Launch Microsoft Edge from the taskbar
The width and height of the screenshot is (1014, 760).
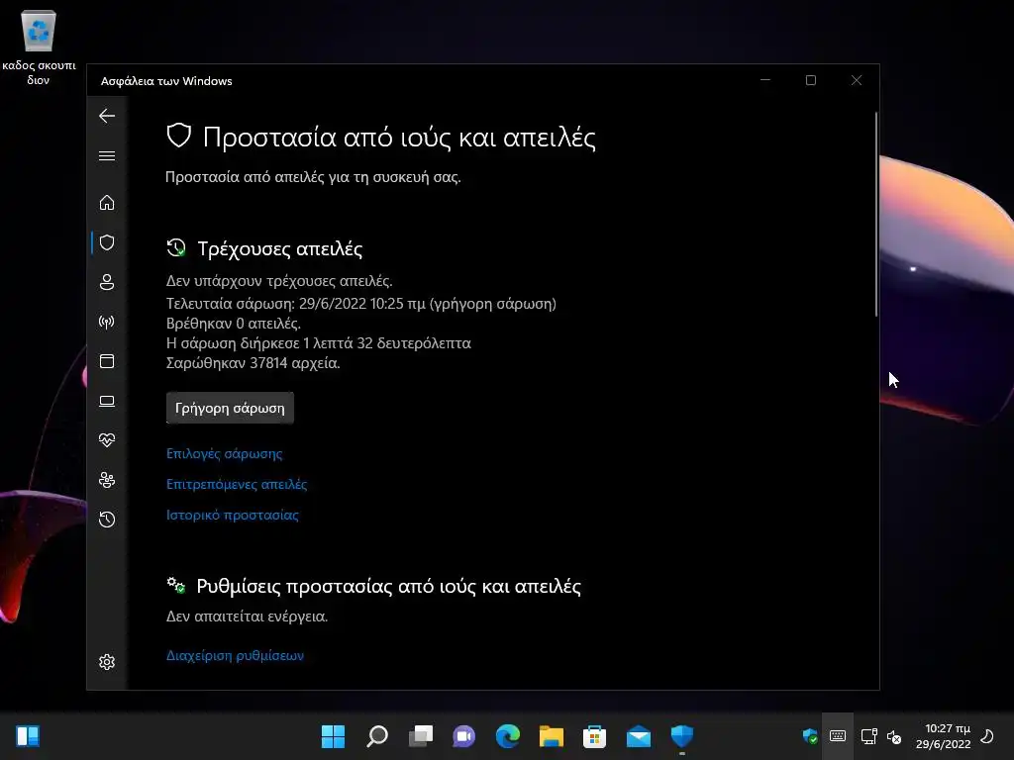(x=508, y=736)
